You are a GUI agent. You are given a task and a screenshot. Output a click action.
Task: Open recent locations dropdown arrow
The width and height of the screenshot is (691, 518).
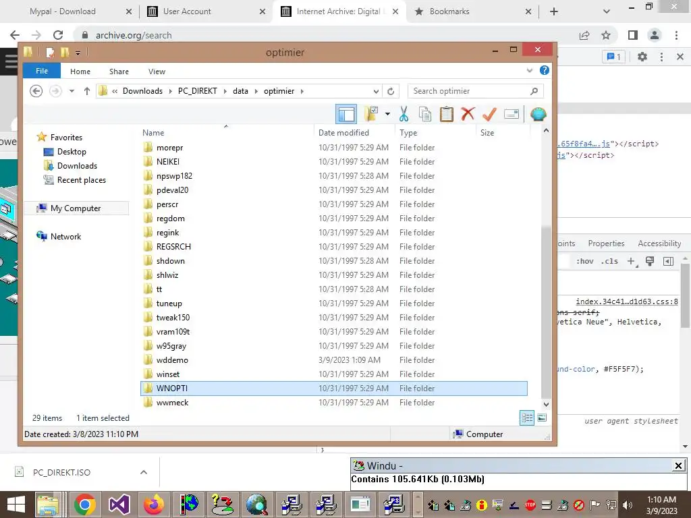[x=72, y=91]
